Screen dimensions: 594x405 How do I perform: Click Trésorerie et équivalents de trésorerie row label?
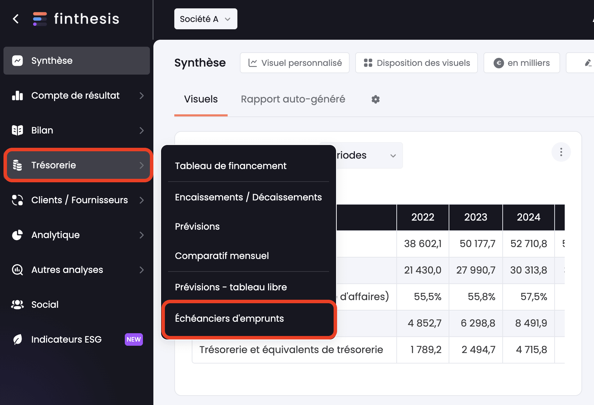tap(291, 350)
